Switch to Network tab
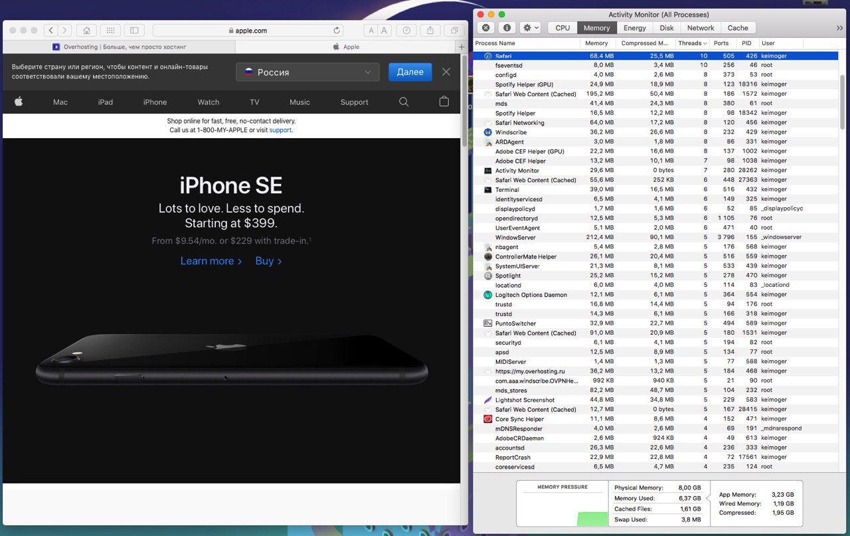The image size is (850, 536). [701, 28]
